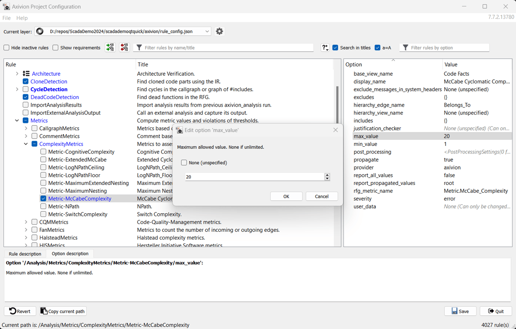
Task: Click the Revert arrow icon button
Action: (x=20, y=311)
